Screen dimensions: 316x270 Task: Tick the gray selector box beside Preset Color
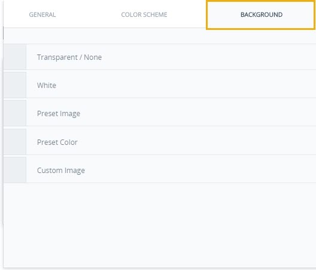pos(15,141)
